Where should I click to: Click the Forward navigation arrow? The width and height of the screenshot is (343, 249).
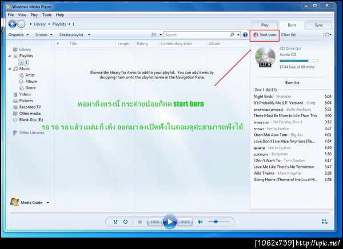coord(21,24)
